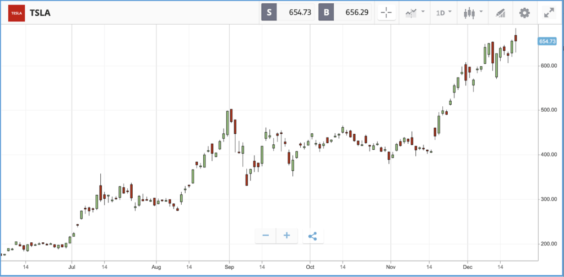This screenshot has width=564, height=277.
Task: Select the 656.29 buy price field
Action: [x=353, y=12]
